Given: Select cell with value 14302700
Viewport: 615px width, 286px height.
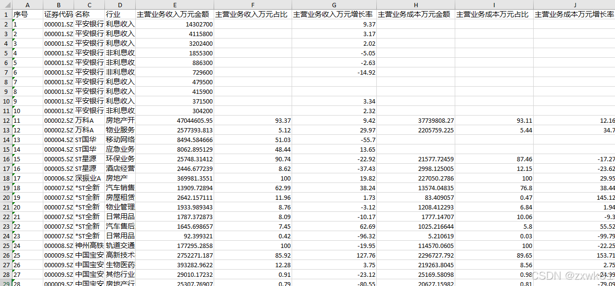Looking at the screenshot, I should tap(175, 24).
